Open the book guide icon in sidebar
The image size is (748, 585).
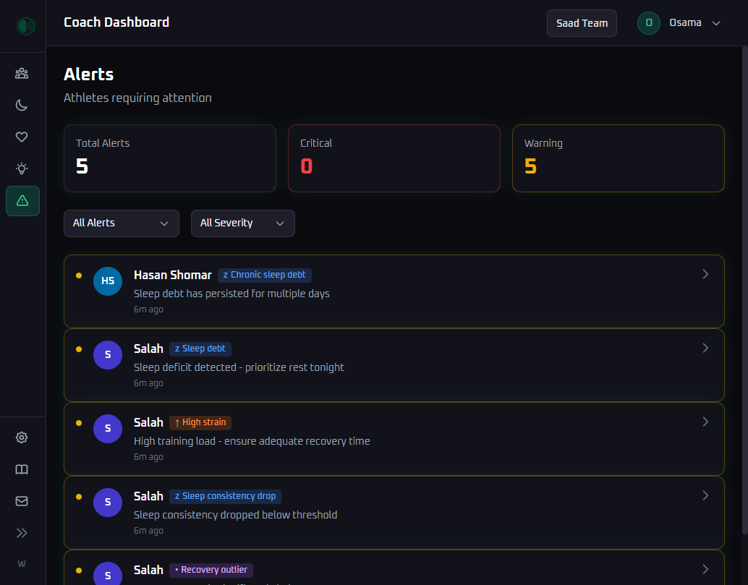(x=22, y=469)
